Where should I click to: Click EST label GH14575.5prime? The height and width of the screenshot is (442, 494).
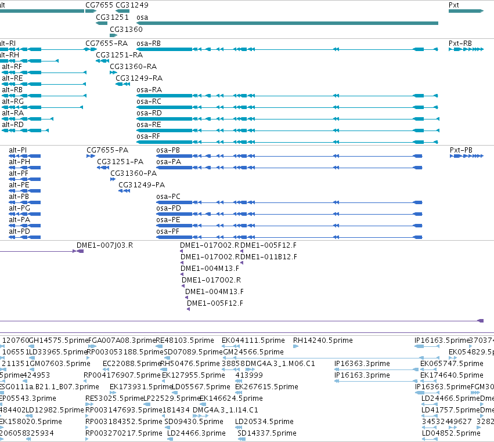click(x=59, y=340)
